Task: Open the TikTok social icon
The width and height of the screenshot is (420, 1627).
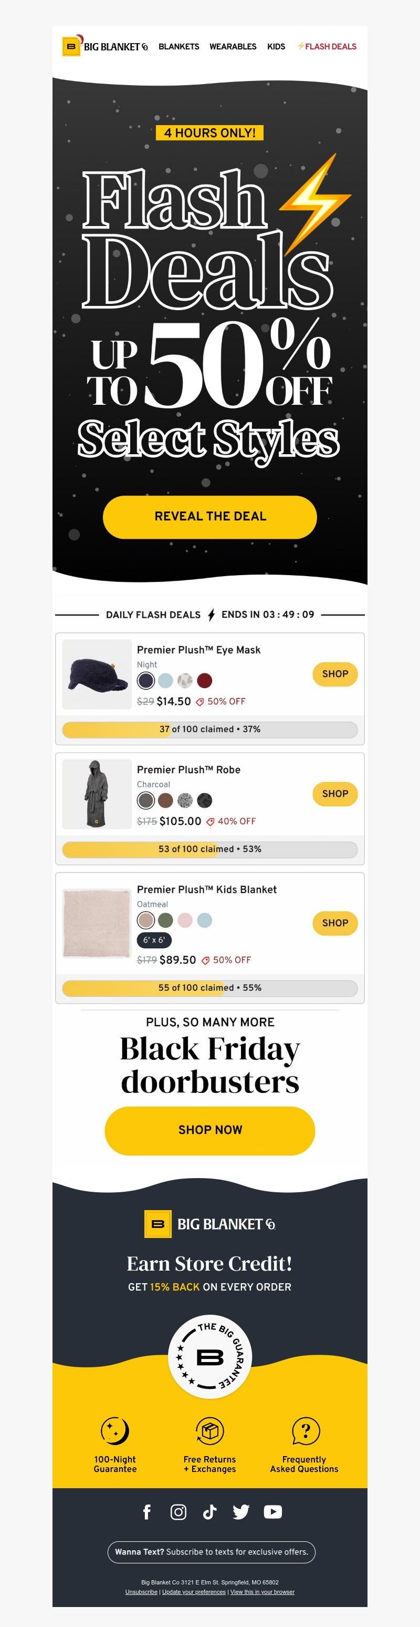Action: pos(209,1511)
